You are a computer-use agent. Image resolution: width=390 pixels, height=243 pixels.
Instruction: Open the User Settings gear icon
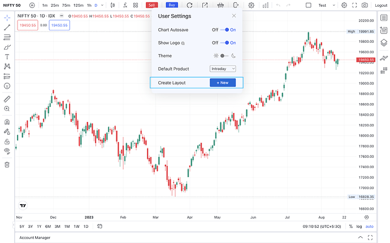(x=344, y=5)
